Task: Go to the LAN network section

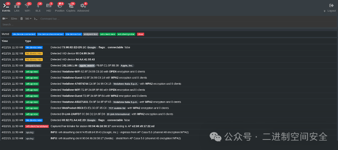Action: tap(17, 6)
